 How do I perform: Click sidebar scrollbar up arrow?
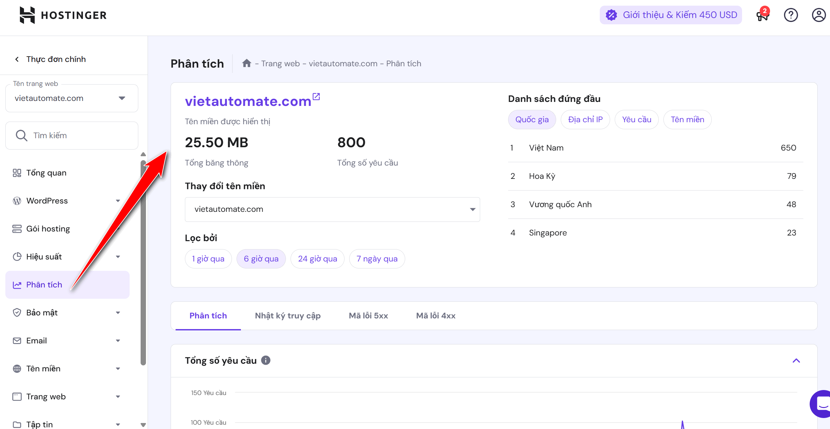click(x=143, y=154)
